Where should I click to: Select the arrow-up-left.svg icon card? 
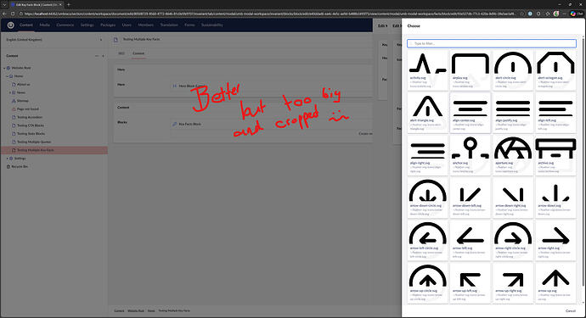point(470,283)
